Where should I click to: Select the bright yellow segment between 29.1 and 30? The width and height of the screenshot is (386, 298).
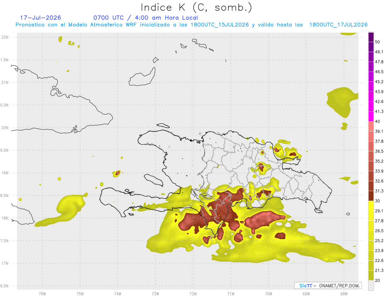click(x=371, y=206)
